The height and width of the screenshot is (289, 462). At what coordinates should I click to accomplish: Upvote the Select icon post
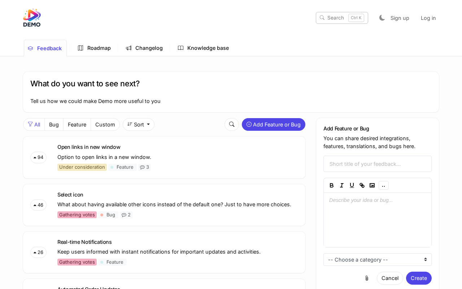38,205
